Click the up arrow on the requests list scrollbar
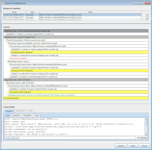152x150 pixels. click(x=147, y=15)
